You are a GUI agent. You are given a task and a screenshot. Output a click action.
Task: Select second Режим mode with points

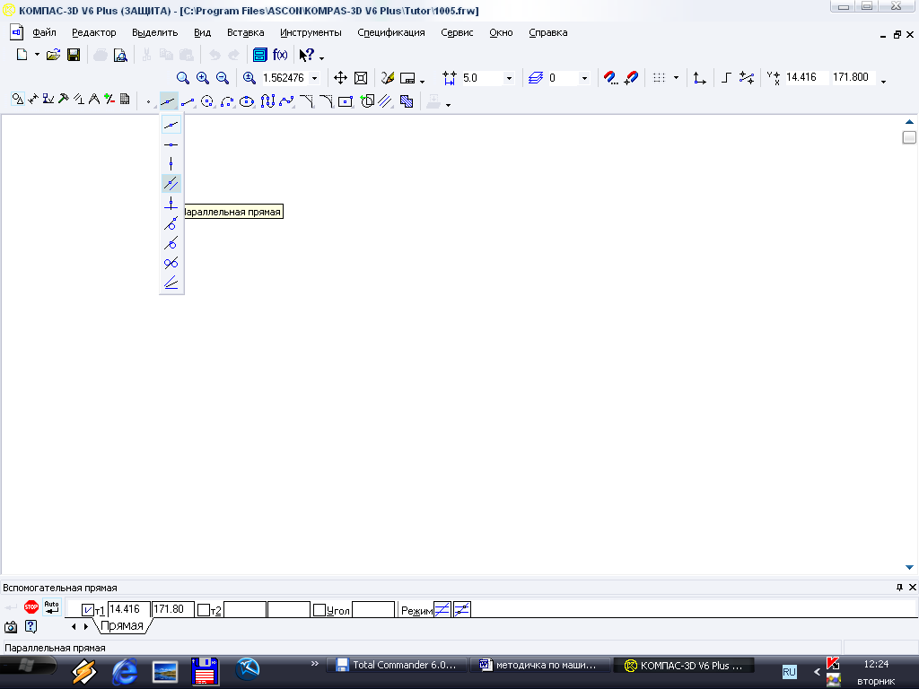[x=462, y=610]
